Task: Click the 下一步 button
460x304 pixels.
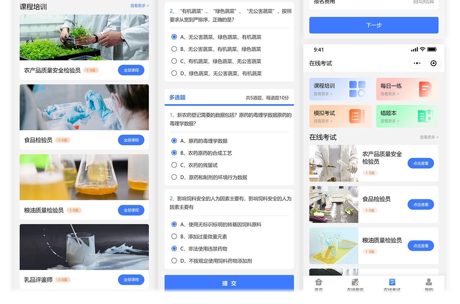Action: 374,25
